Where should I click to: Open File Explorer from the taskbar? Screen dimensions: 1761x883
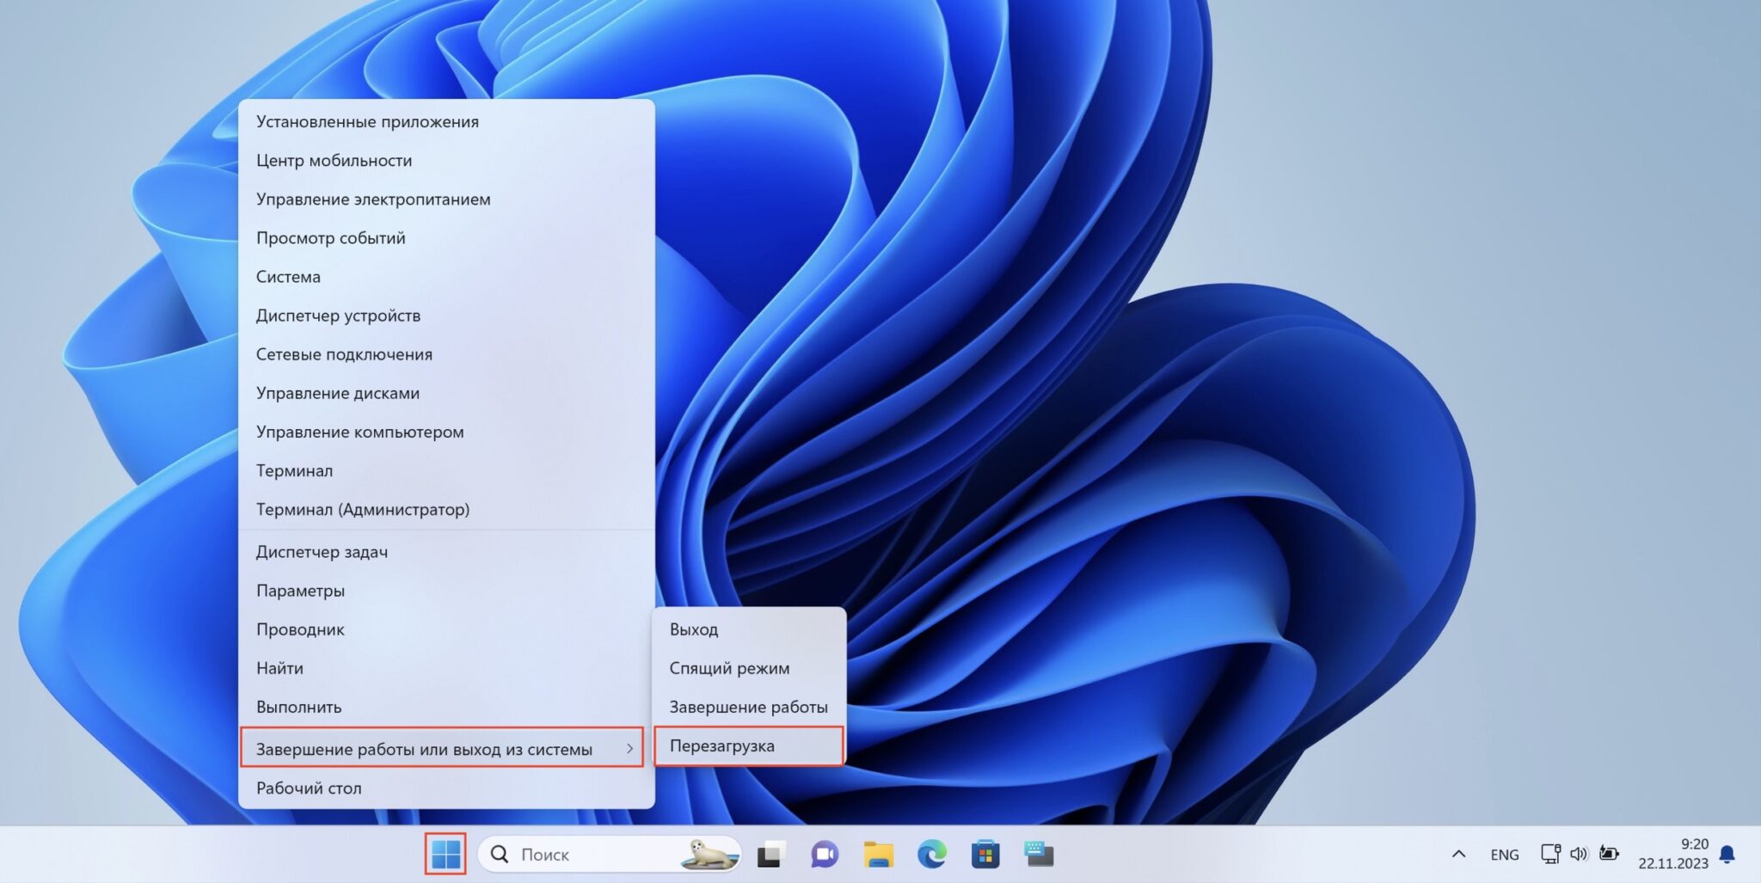[878, 855]
